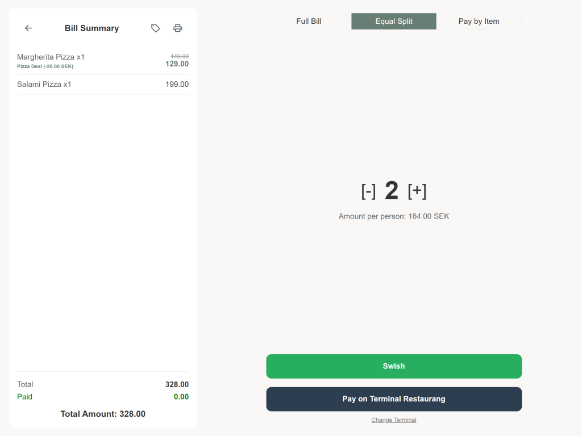Click the green Paid label
582x436 pixels.
pyautogui.click(x=24, y=397)
